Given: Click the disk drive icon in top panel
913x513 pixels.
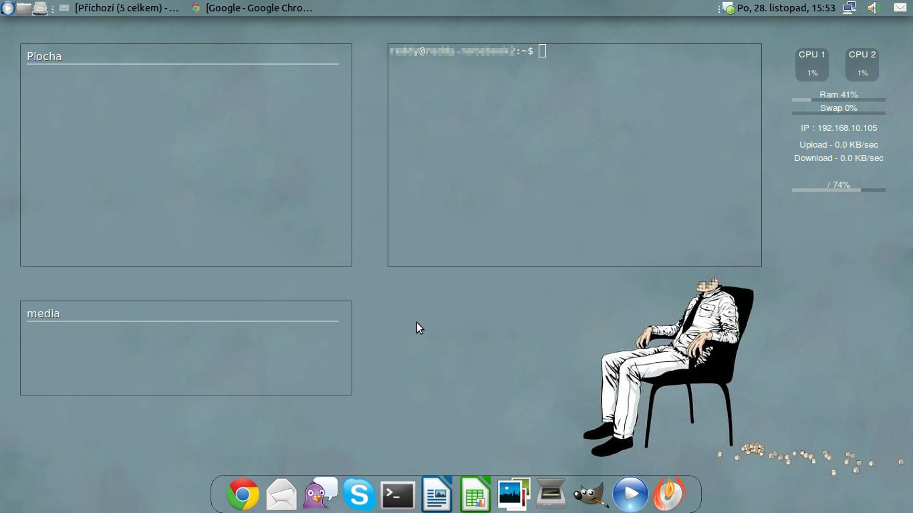Looking at the screenshot, I should [40, 8].
